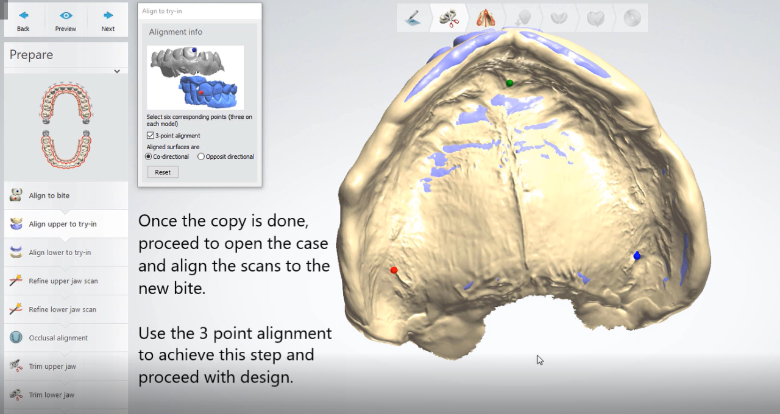Screen dimensions: 780x414
Task: Click the Prepare scissors workflow step icon
Action: pyautogui.click(x=449, y=18)
